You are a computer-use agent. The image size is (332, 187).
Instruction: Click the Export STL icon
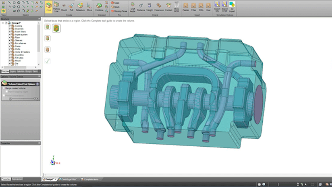click(216, 6)
